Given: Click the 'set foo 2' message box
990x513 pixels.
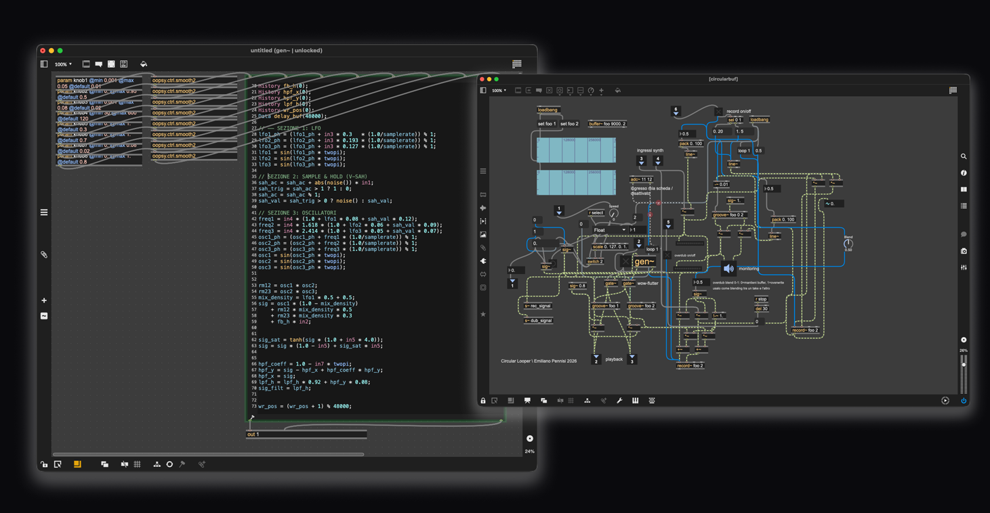Looking at the screenshot, I should tap(569, 124).
